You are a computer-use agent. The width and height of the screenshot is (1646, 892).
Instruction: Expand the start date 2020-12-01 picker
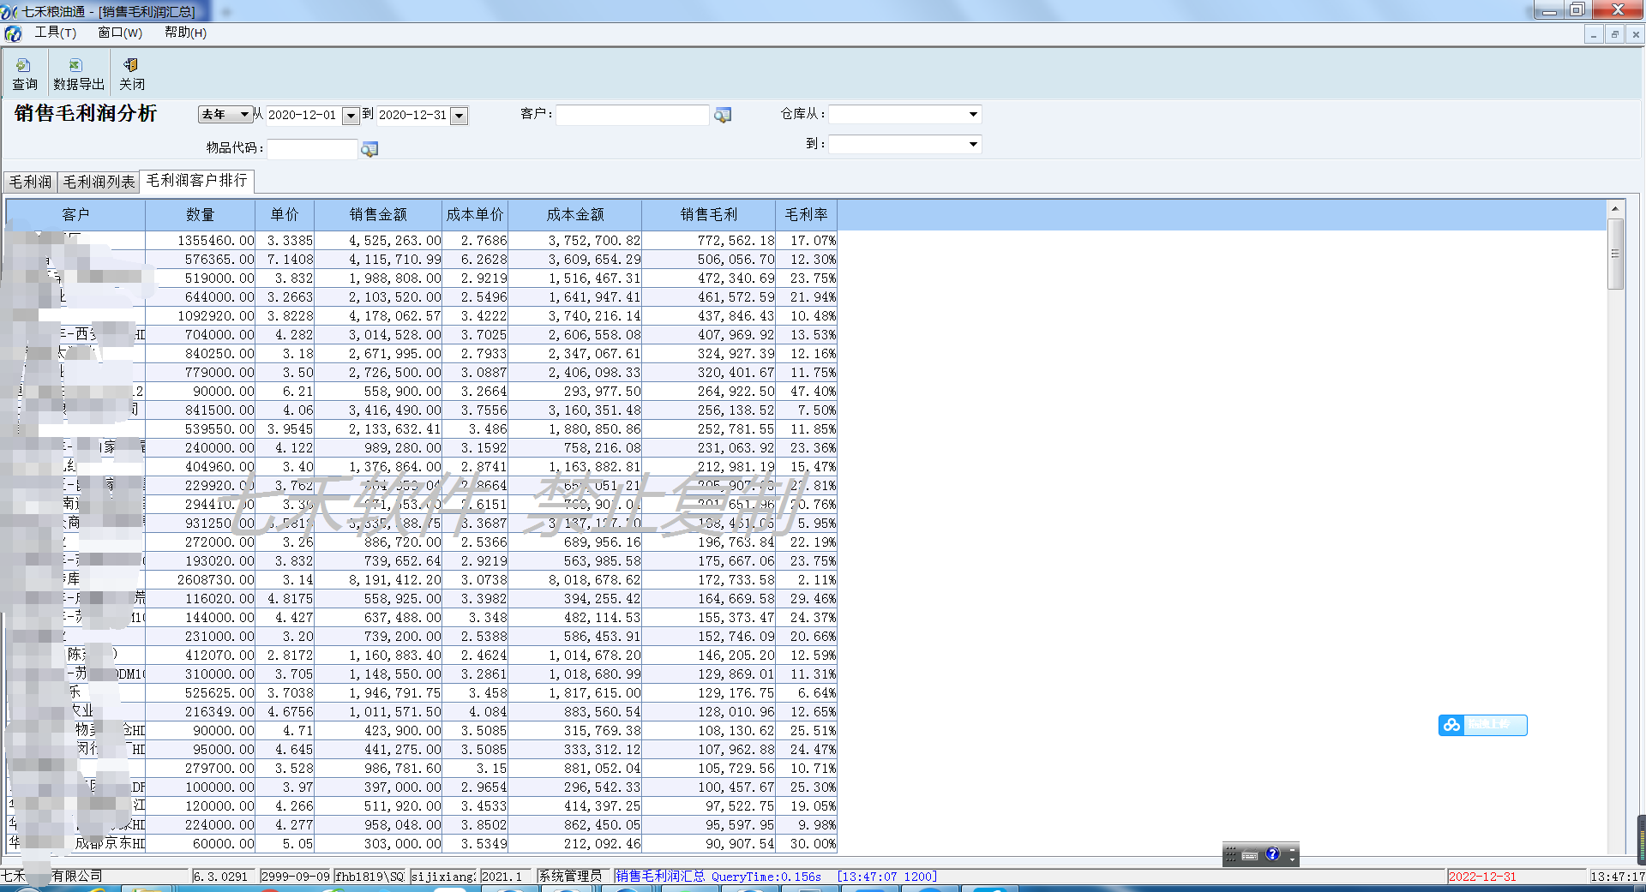[351, 116]
